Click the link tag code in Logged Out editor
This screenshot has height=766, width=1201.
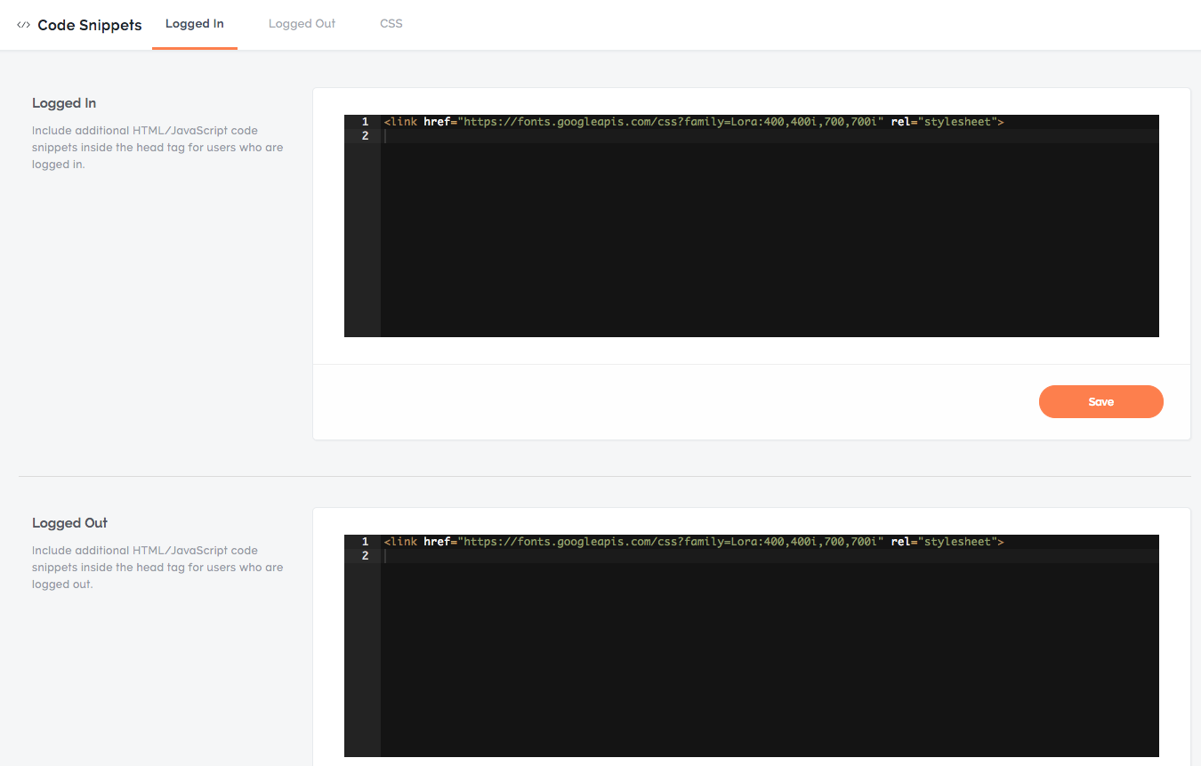tap(694, 542)
